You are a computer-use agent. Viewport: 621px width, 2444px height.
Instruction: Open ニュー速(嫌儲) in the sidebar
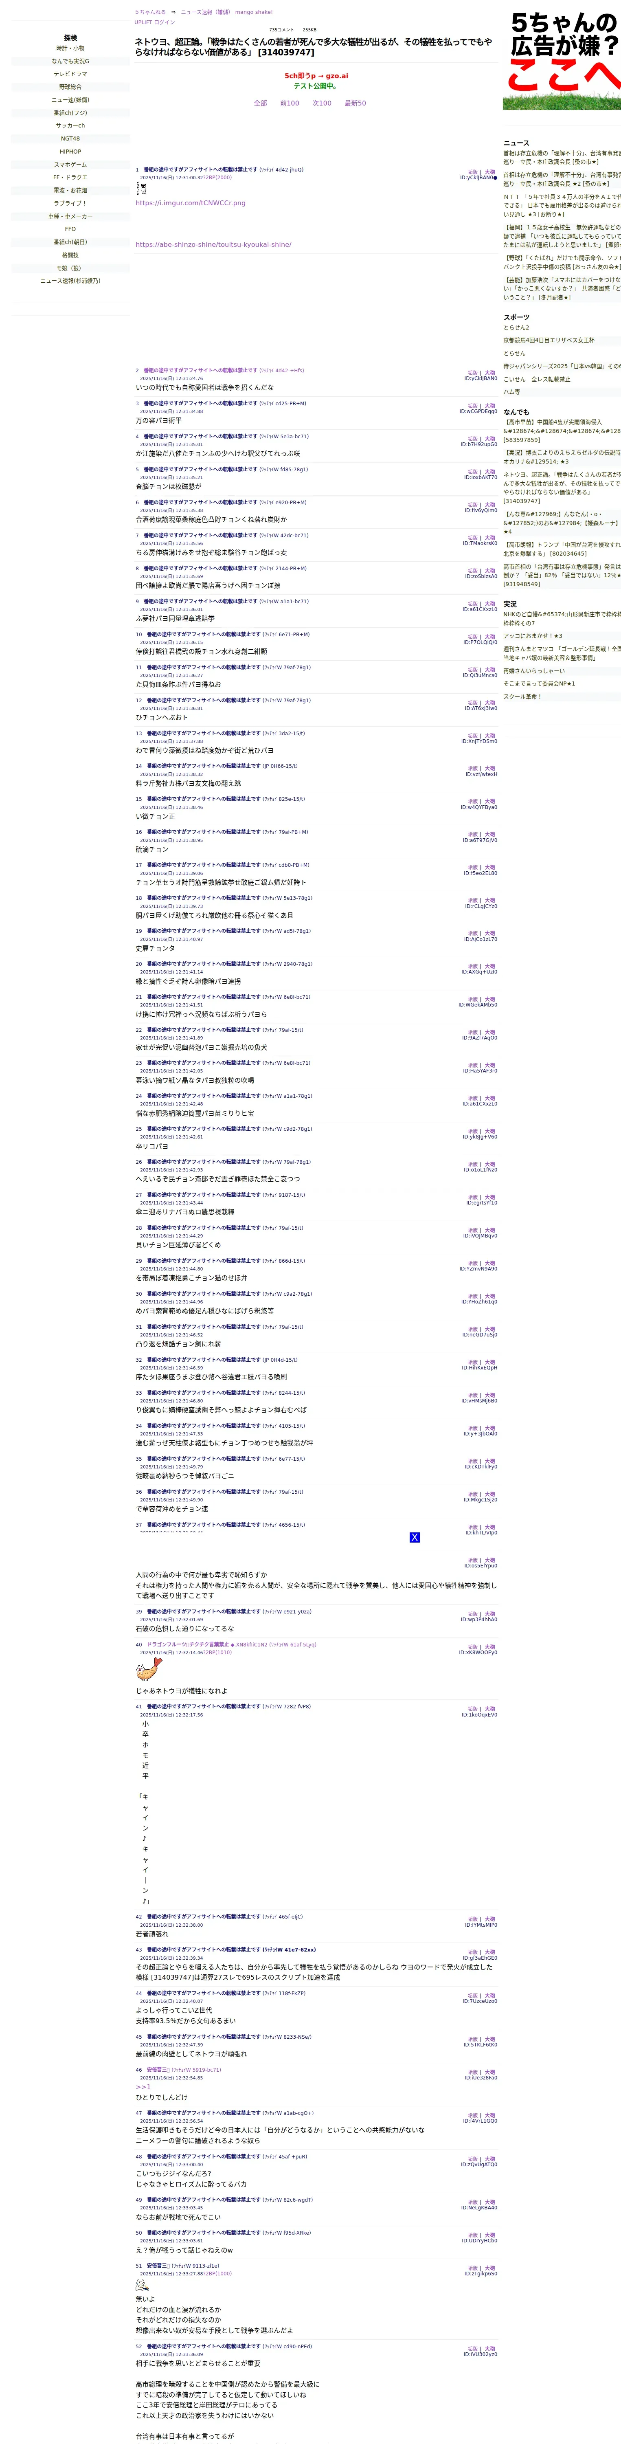coord(70,100)
